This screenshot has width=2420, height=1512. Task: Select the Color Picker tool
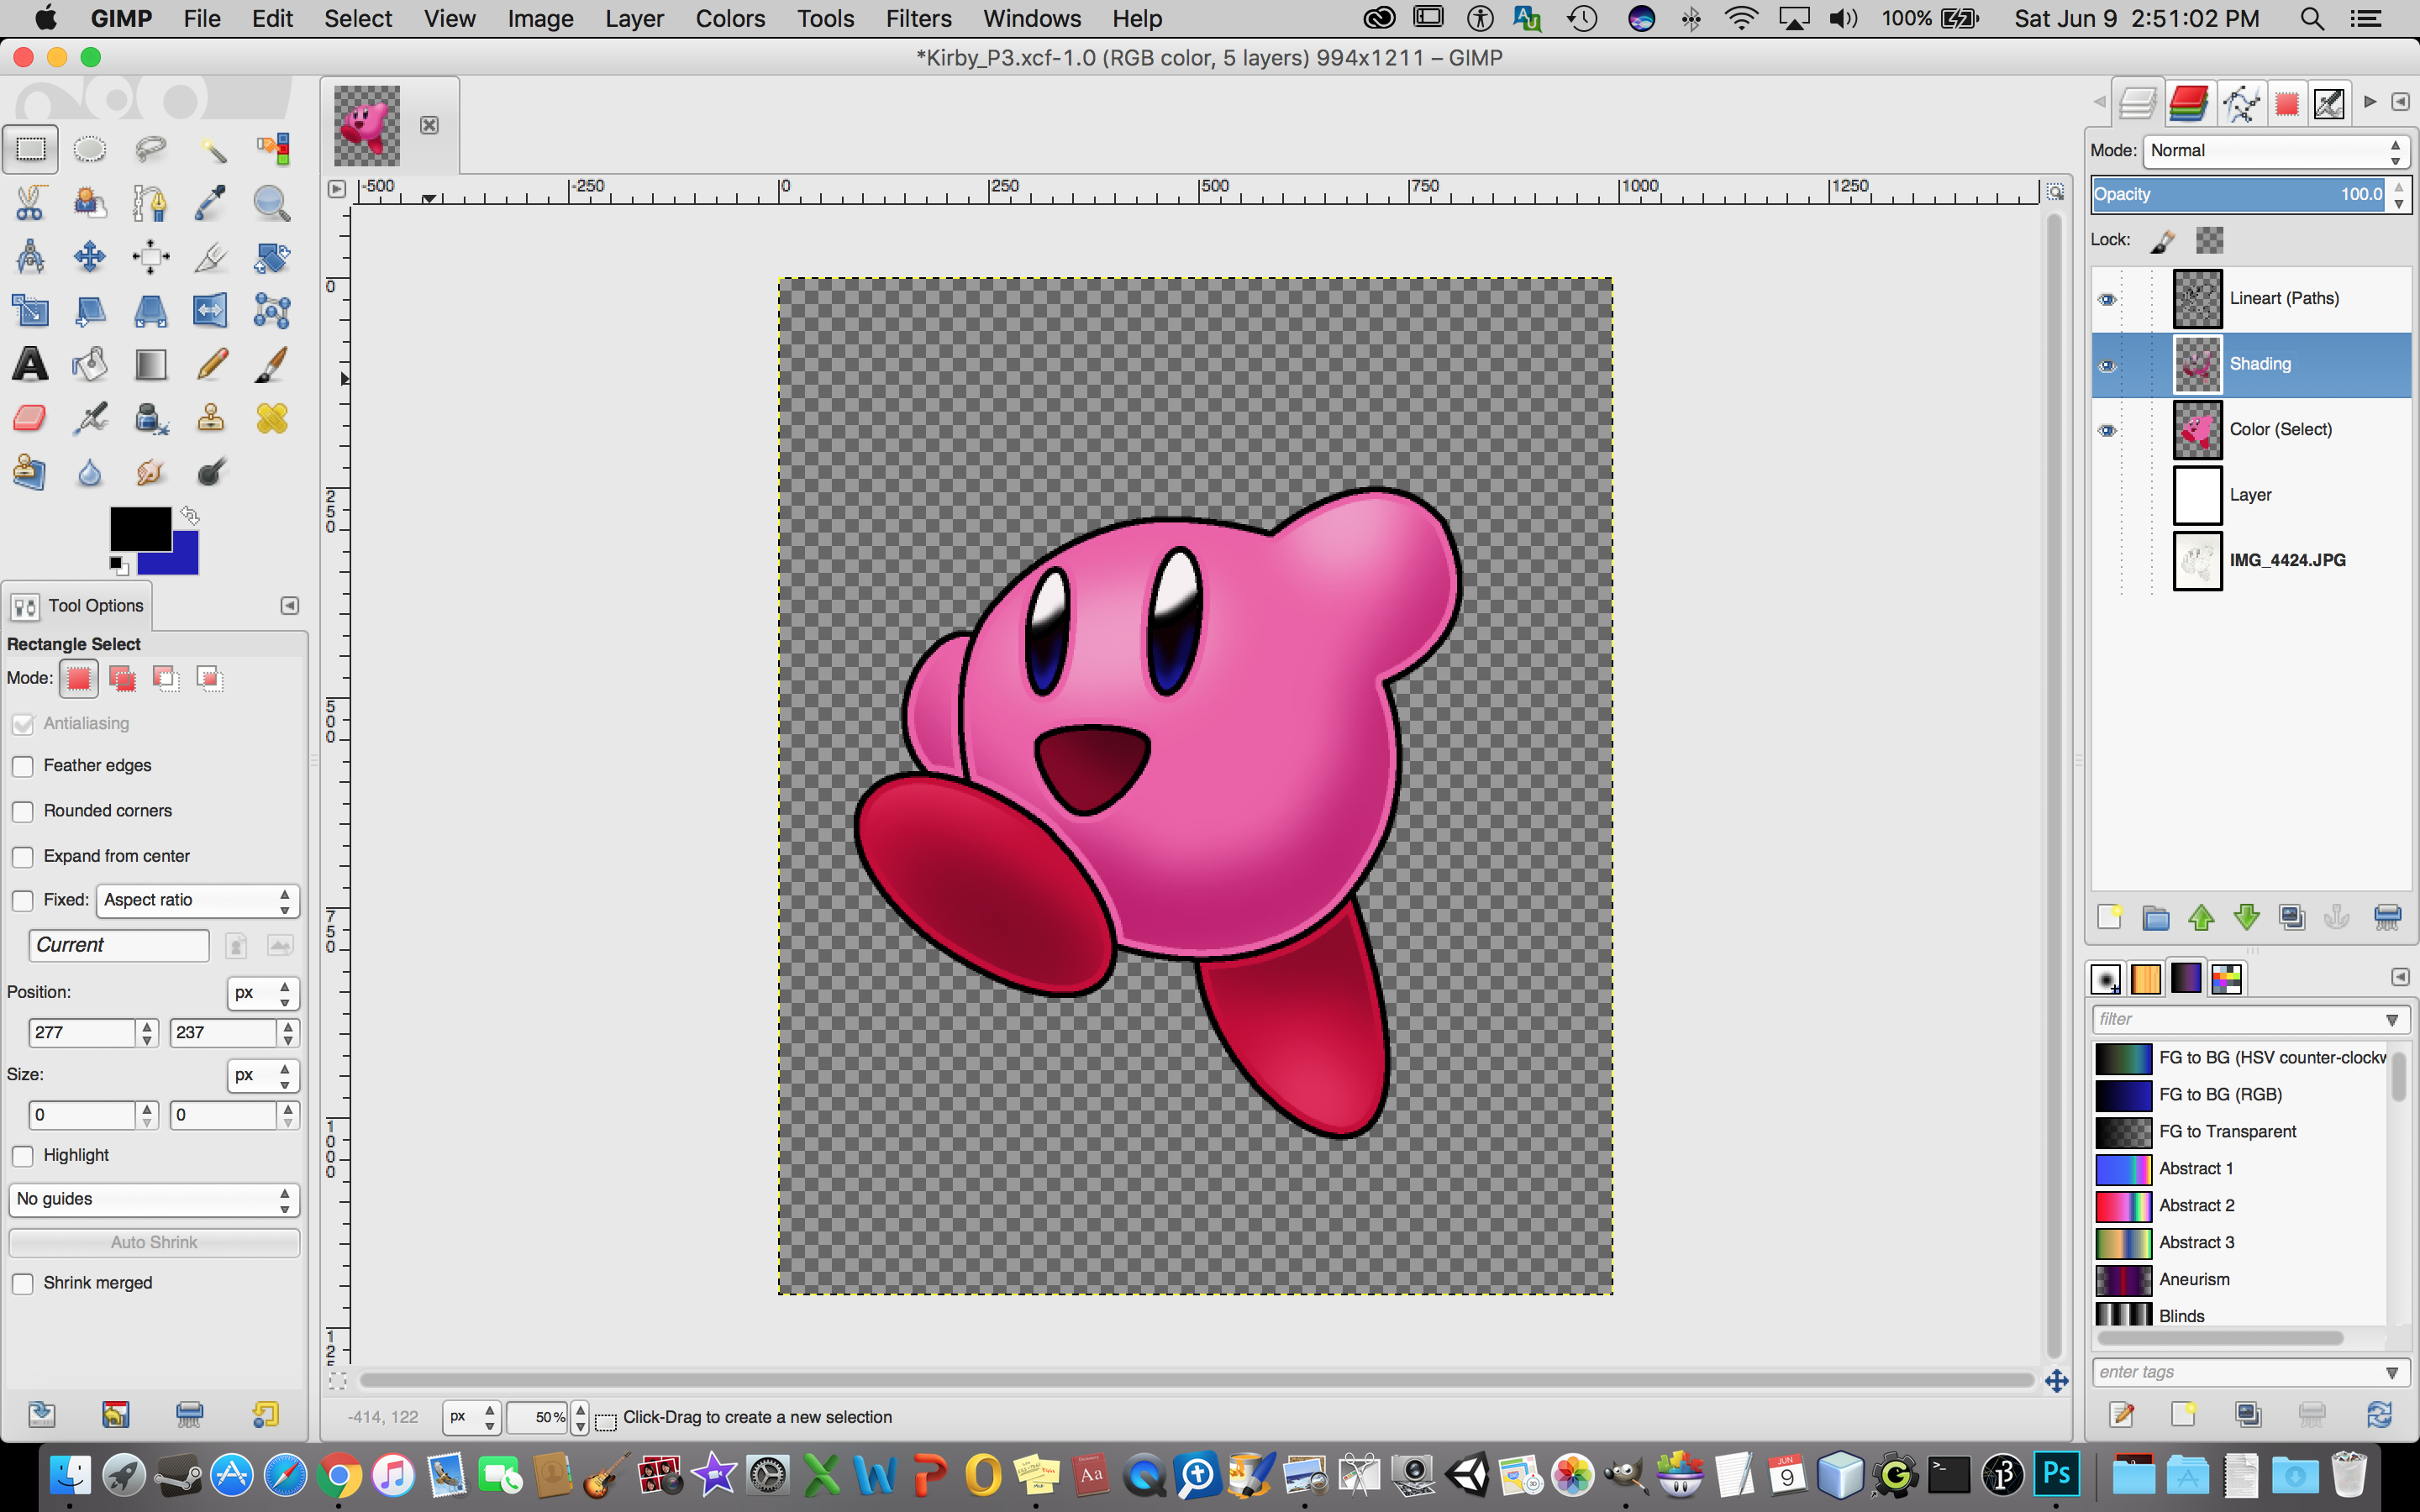[x=211, y=203]
